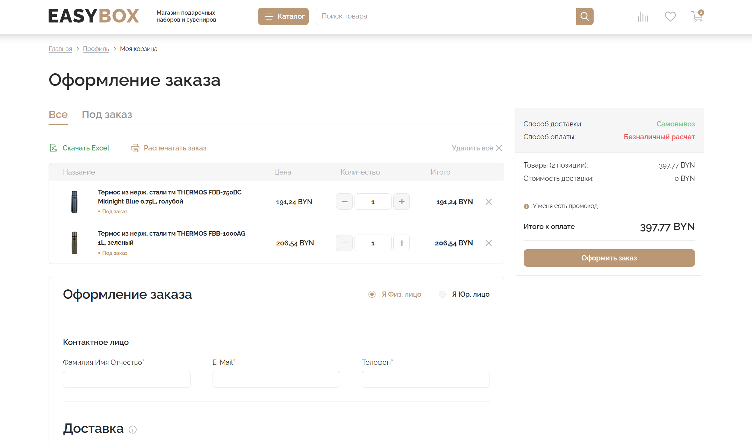Click the delivery info icon next to Доставка
This screenshot has width=752, height=443.
tap(133, 429)
